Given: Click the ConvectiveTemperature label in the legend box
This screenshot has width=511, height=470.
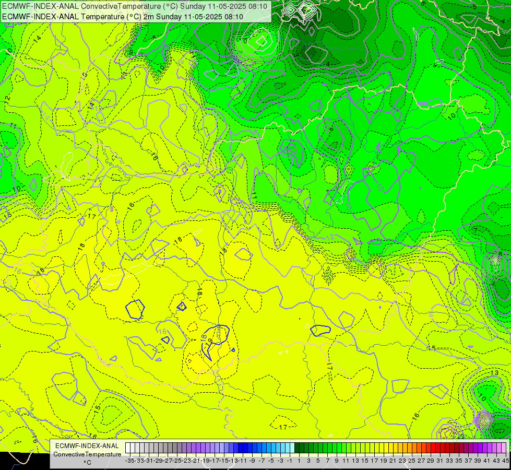Looking at the screenshot, I should click(x=87, y=454).
